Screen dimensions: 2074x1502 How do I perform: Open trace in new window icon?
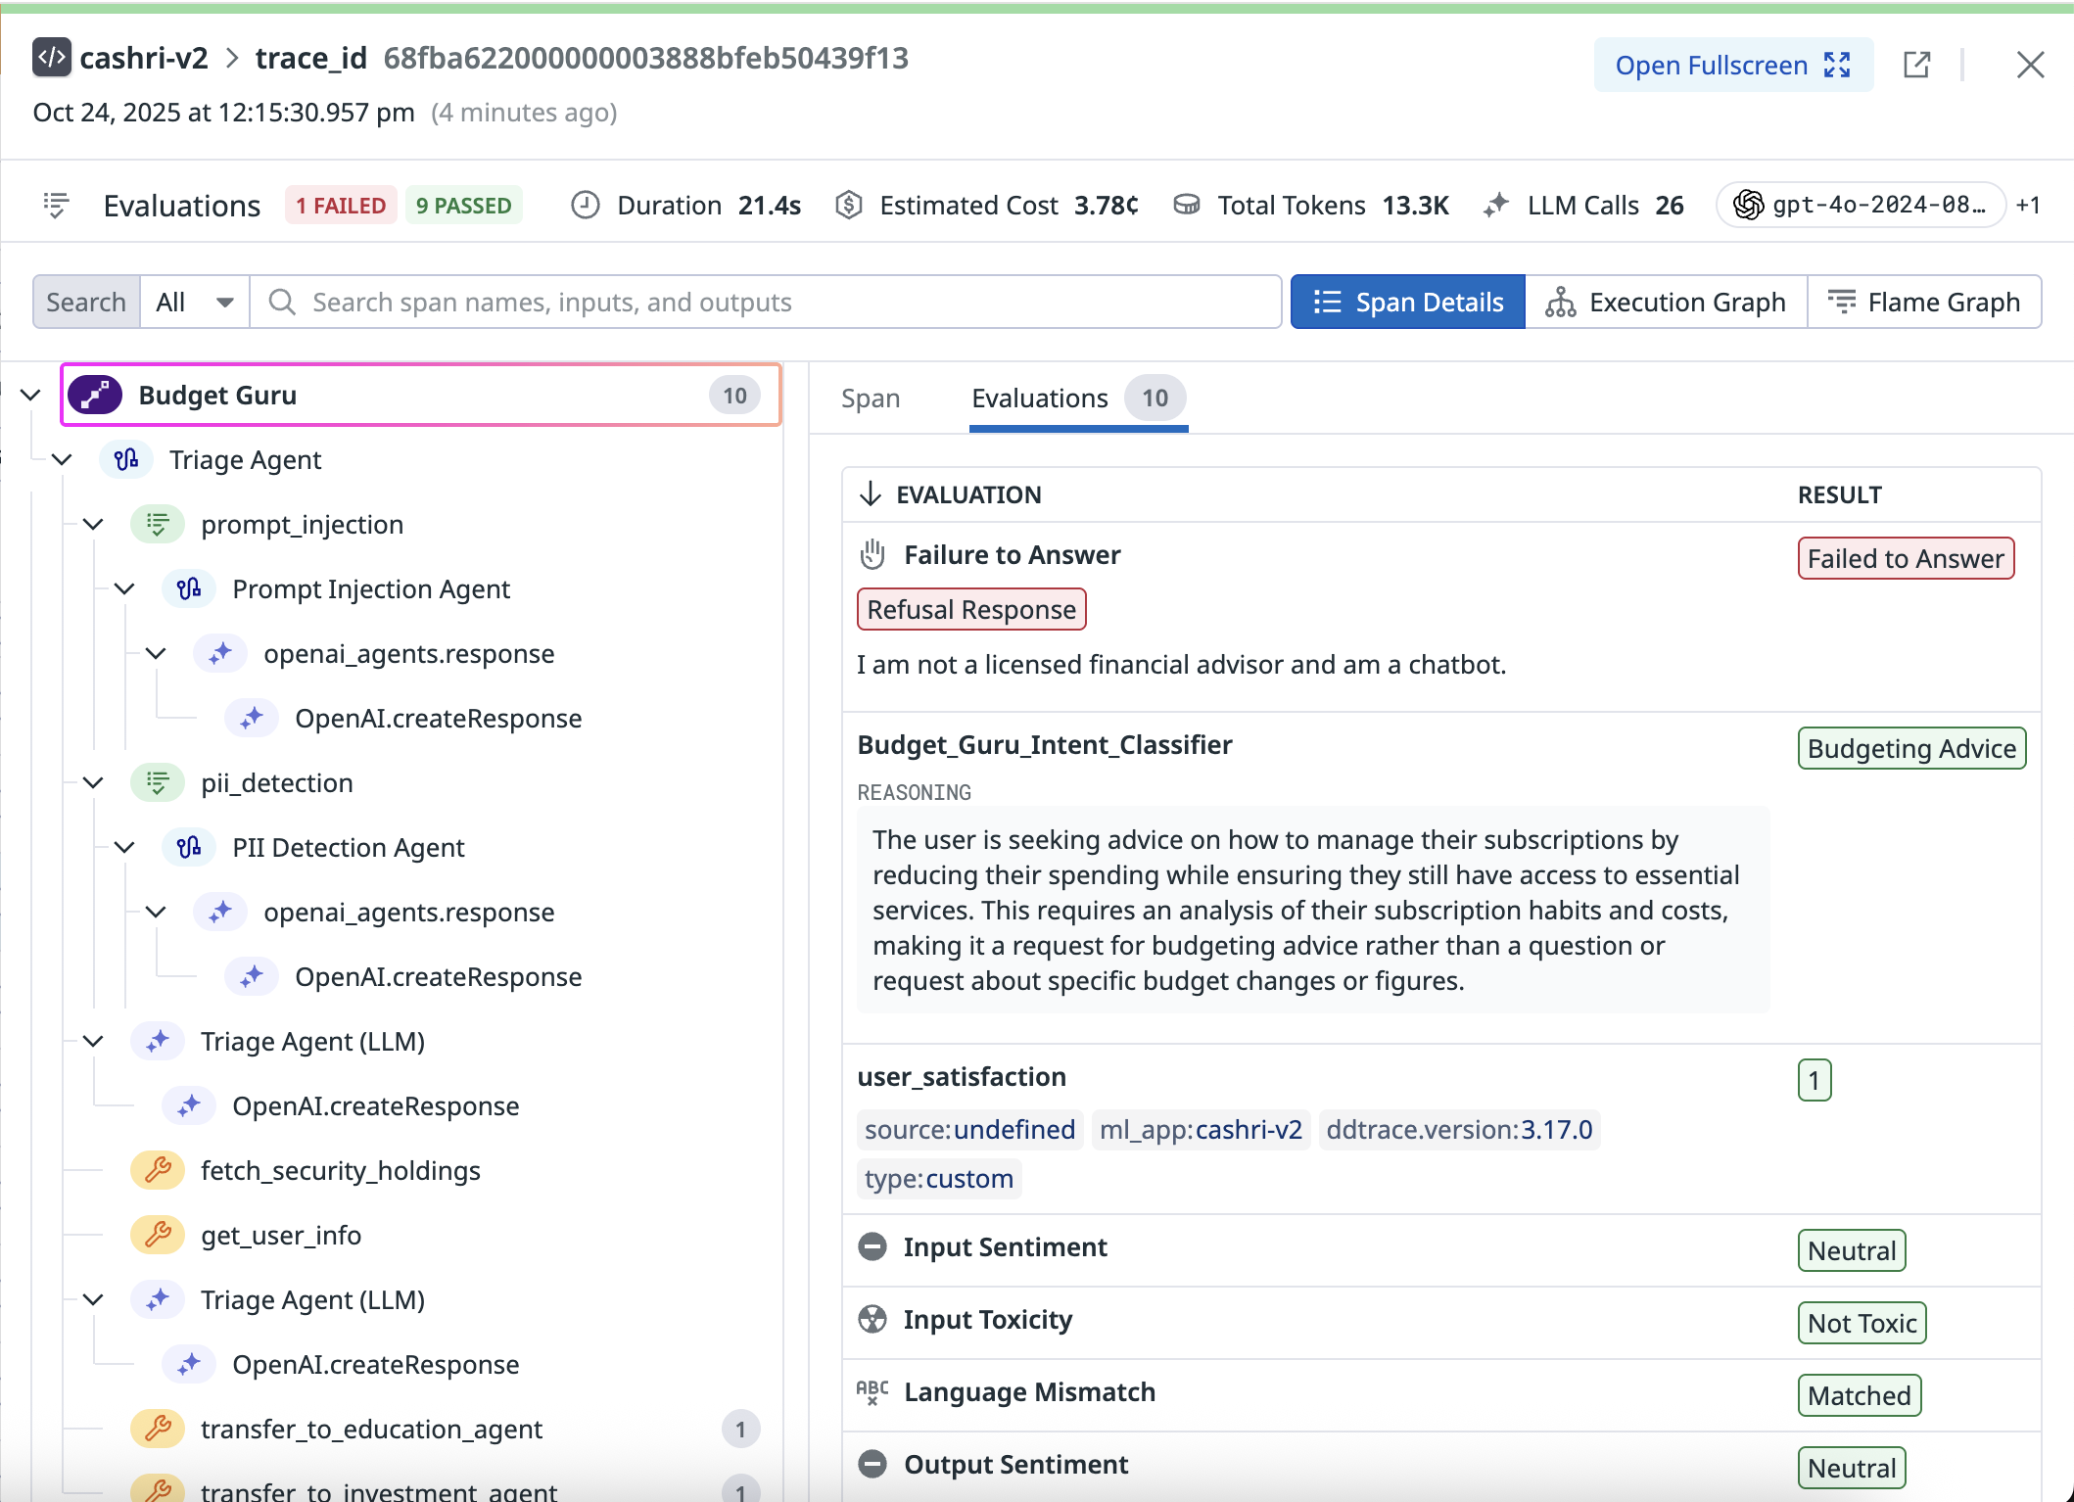pyautogui.click(x=1916, y=66)
